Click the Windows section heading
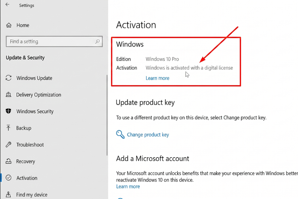This screenshot has height=199, width=298. tap(130, 44)
